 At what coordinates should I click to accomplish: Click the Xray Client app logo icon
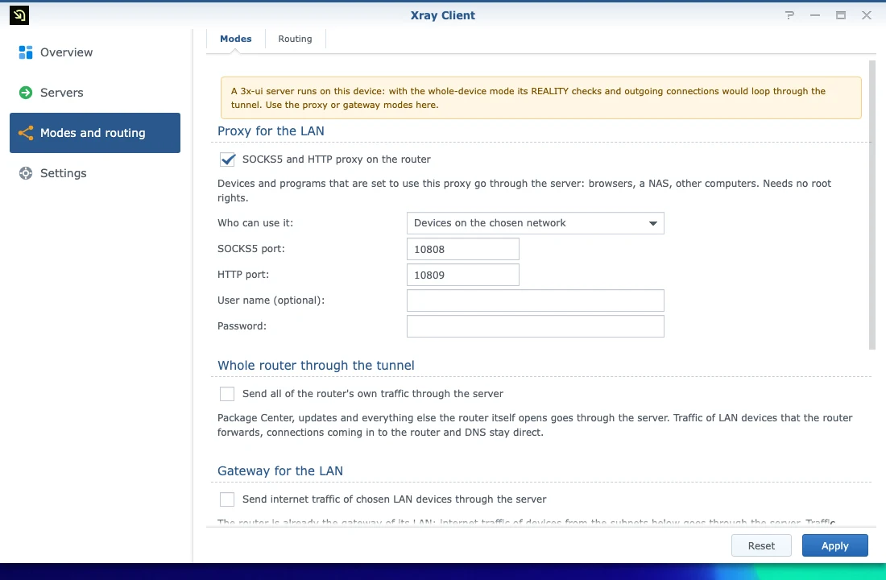click(x=19, y=15)
